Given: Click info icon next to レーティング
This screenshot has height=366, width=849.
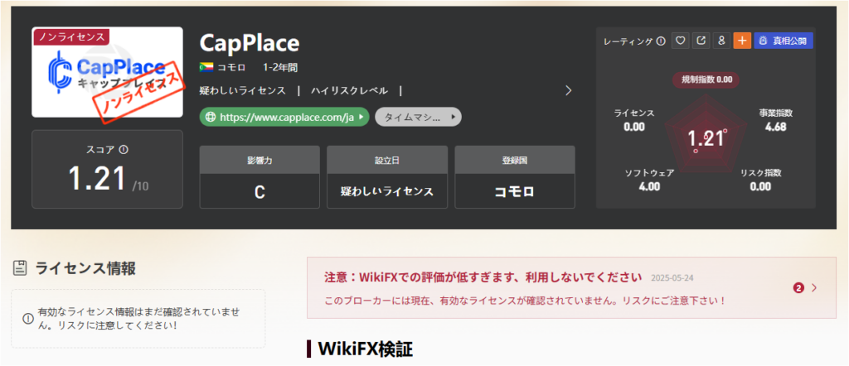Looking at the screenshot, I should tap(661, 41).
